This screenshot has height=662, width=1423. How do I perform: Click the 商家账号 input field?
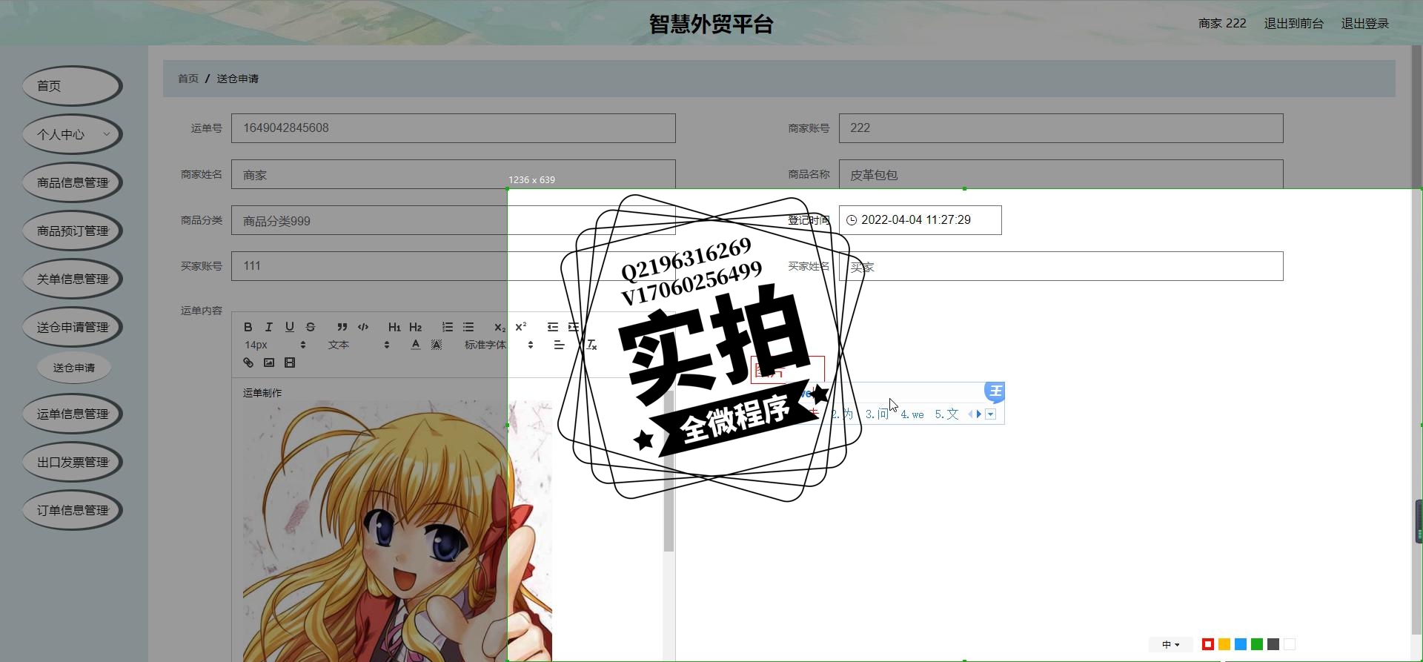[x=1061, y=128]
